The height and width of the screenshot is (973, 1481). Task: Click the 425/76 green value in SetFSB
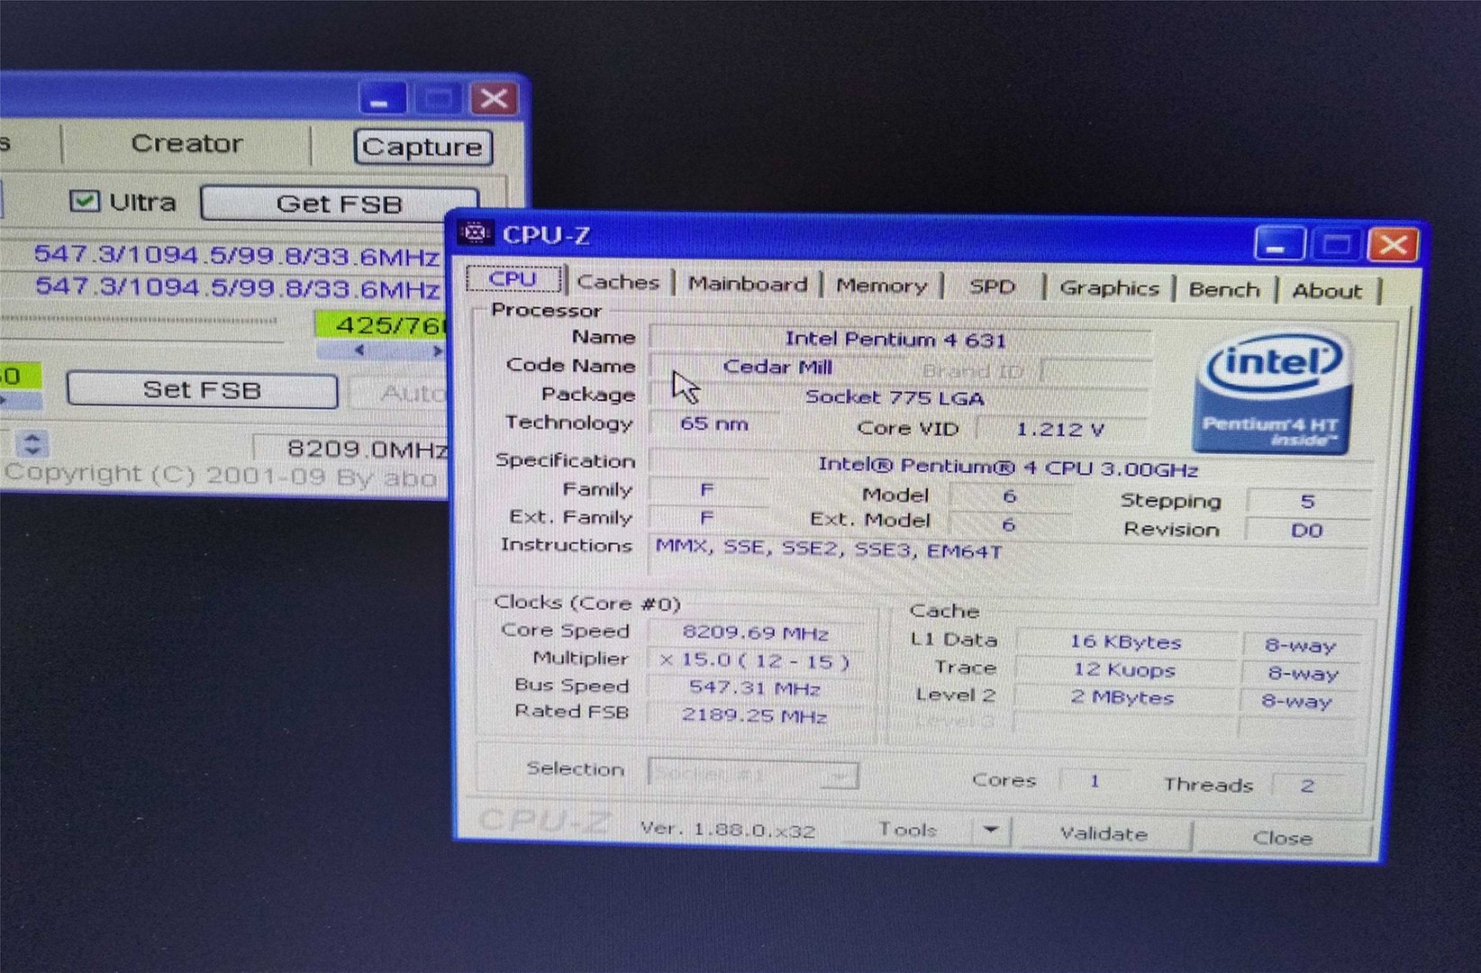coord(382,324)
